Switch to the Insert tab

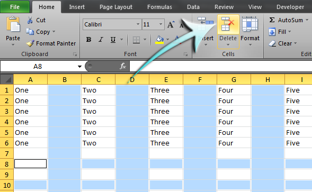coord(77,7)
